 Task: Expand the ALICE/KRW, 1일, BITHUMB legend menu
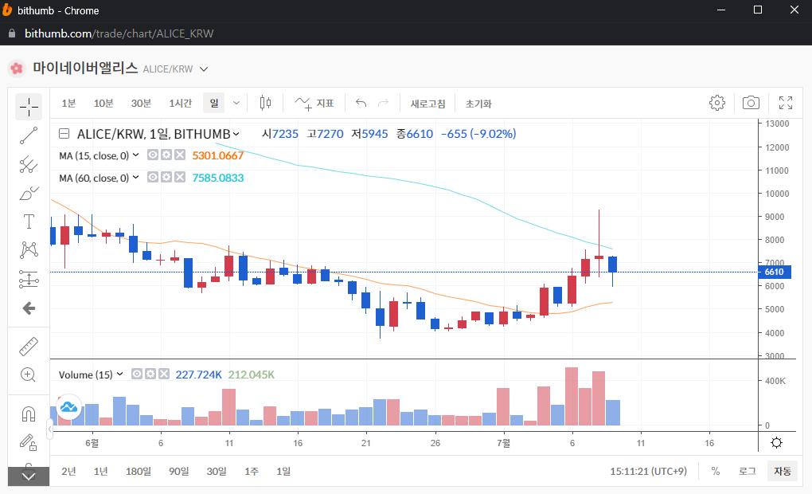[x=236, y=134]
